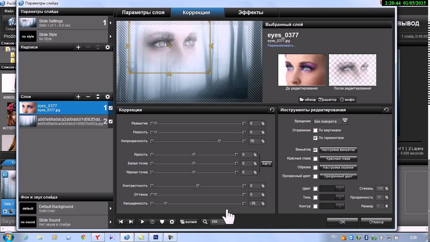Screen dimensions: 430x242
Task: Play the slide preview
Action: (x=142, y=222)
